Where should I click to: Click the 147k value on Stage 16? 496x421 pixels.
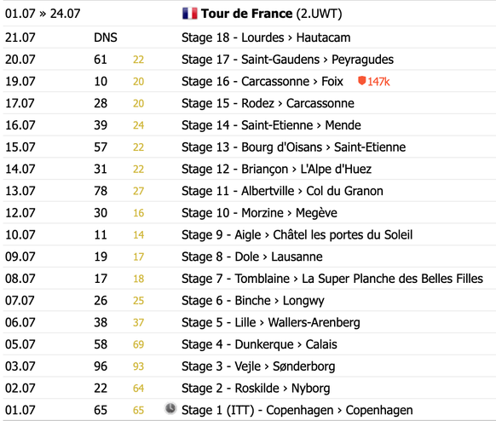378,82
